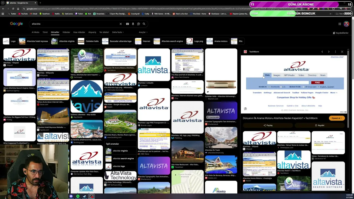Image resolution: width=354 pixels, height=199 pixels.
Task: Start voice search with the microphone icon
Action: [133, 24]
